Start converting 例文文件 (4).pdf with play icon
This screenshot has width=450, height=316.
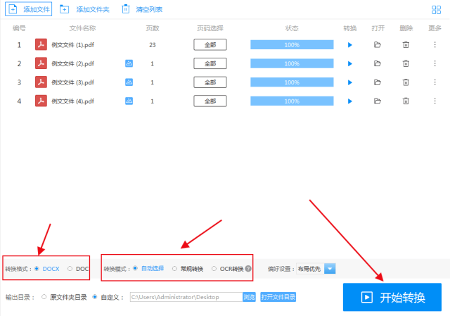click(x=350, y=101)
